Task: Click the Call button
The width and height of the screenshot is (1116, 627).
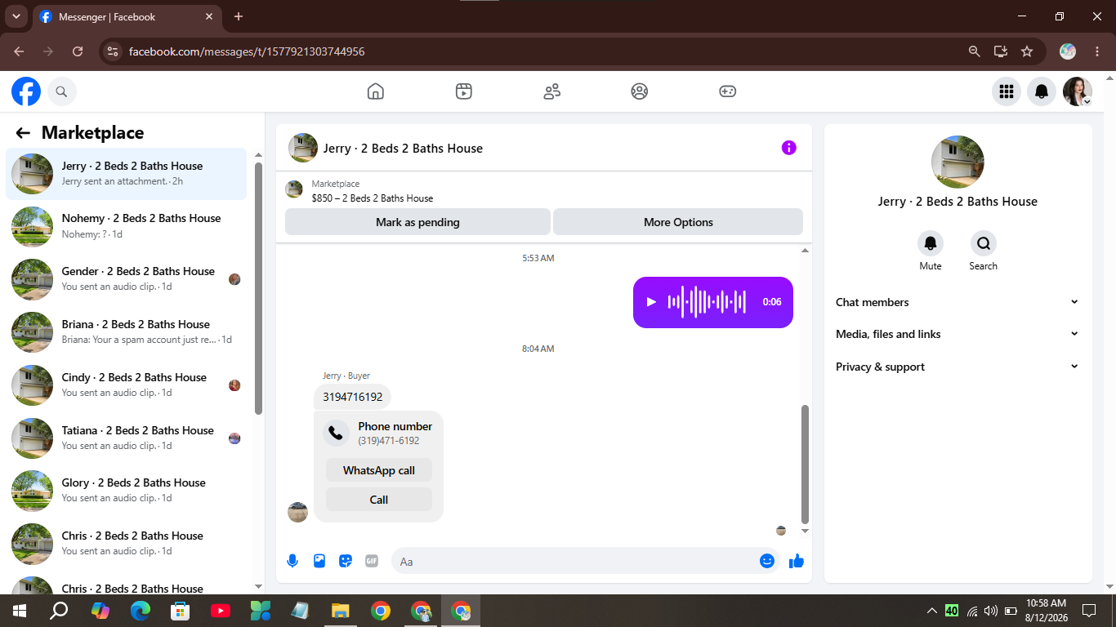Action: click(x=379, y=500)
